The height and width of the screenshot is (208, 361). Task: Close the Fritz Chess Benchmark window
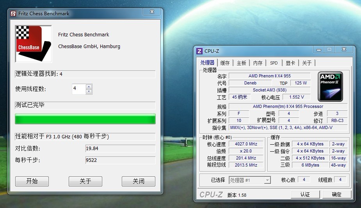pyautogui.click(x=152, y=12)
